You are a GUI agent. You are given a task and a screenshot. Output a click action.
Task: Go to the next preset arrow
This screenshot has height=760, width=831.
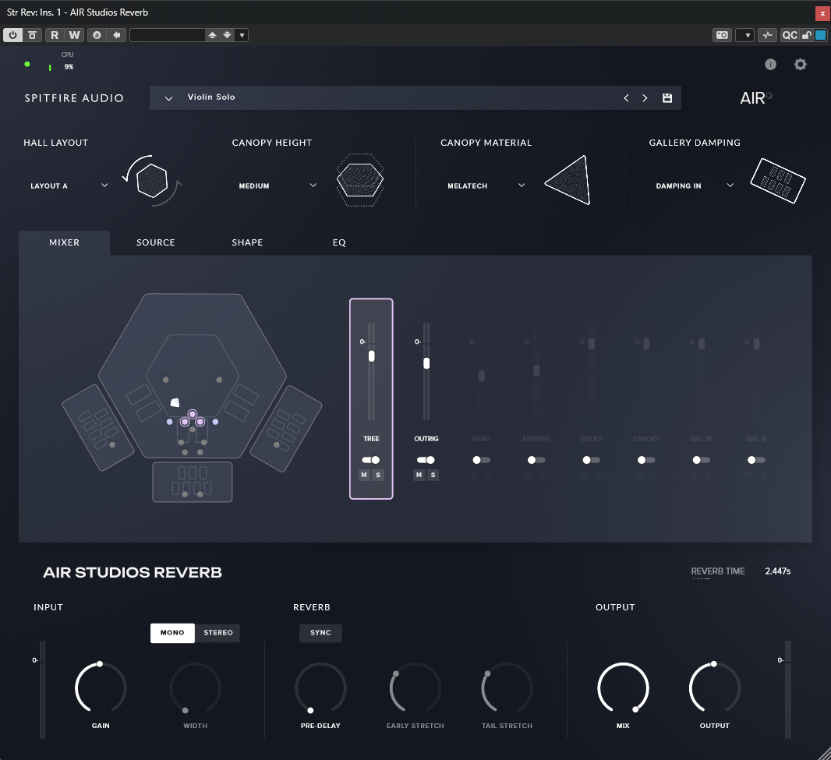[645, 98]
